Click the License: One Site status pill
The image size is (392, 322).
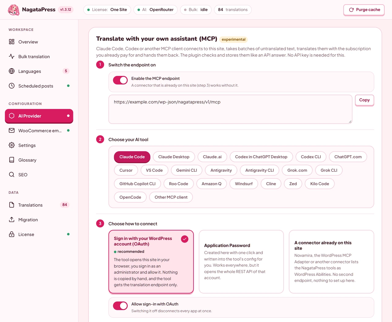(107, 10)
